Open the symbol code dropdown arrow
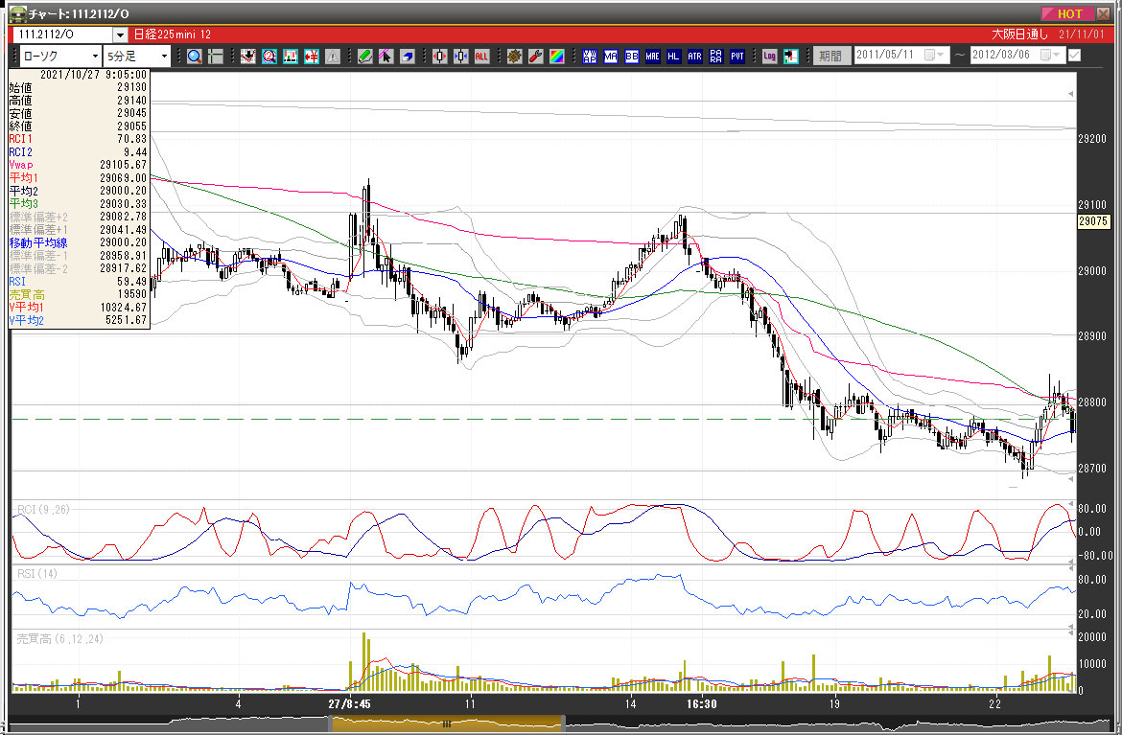This screenshot has height=735, width=1122. click(120, 34)
